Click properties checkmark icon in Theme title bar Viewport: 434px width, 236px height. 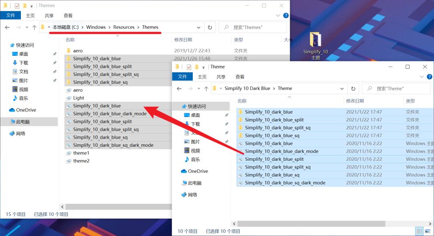[x=189, y=67]
